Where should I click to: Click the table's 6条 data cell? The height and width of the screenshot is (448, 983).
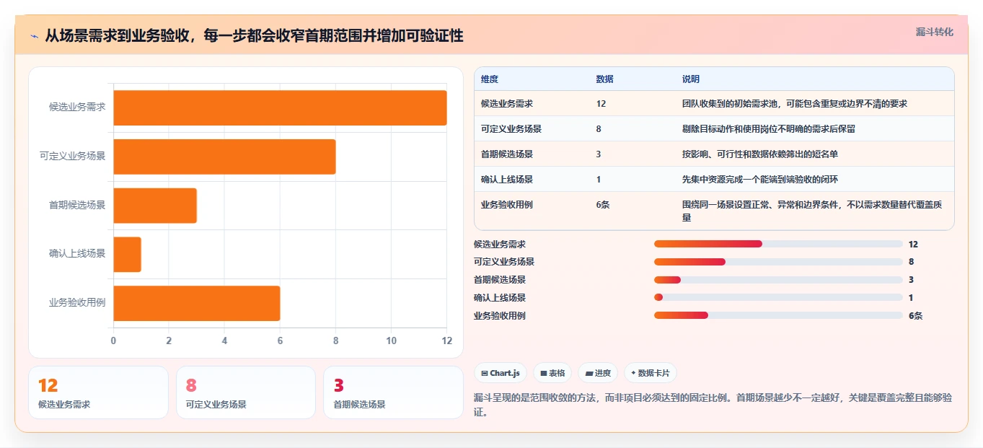tap(604, 205)
